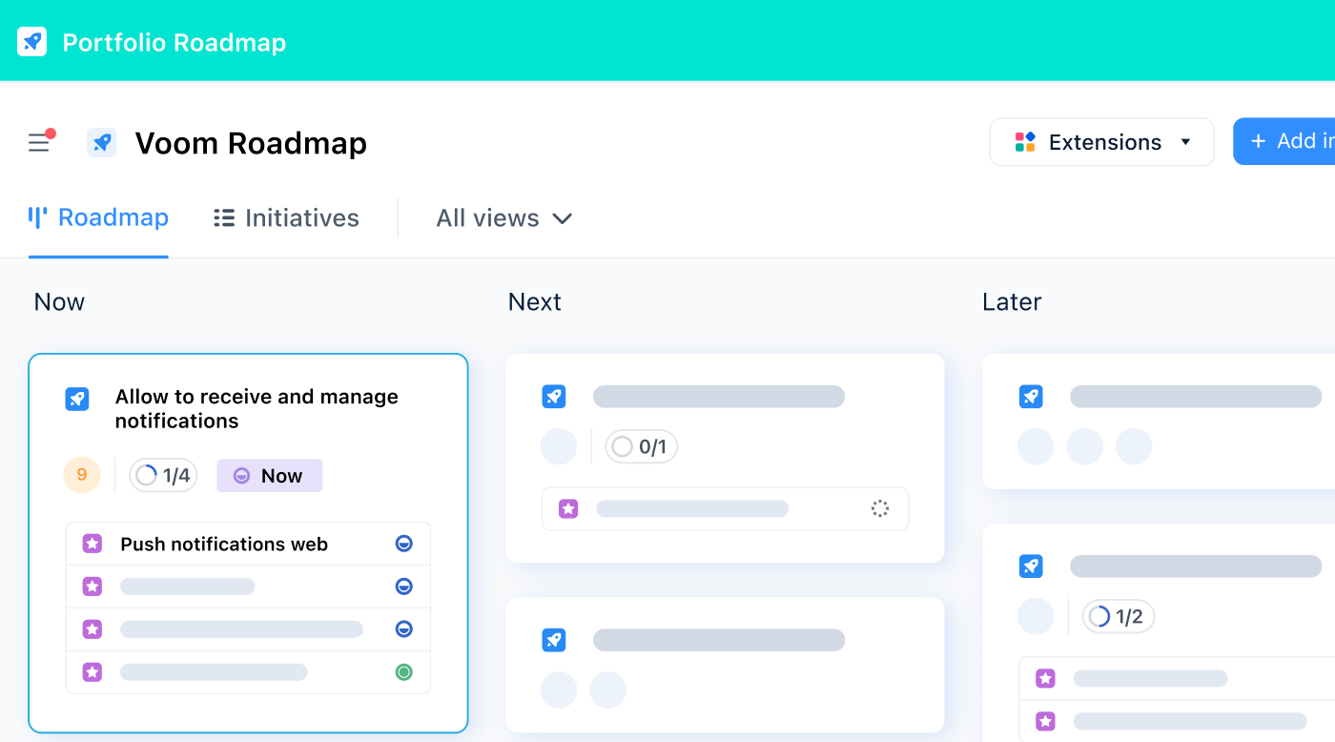Viewport: 1335px width, 742px height.
Task: Click the rocket icon beside Voom Roadmap title
Action: [x=102, y=143]
